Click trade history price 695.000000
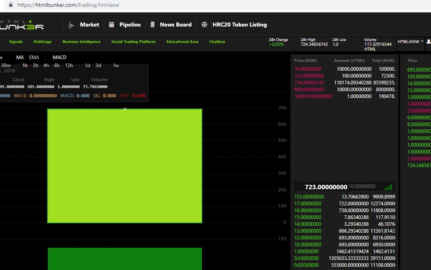 click(419, 70)
